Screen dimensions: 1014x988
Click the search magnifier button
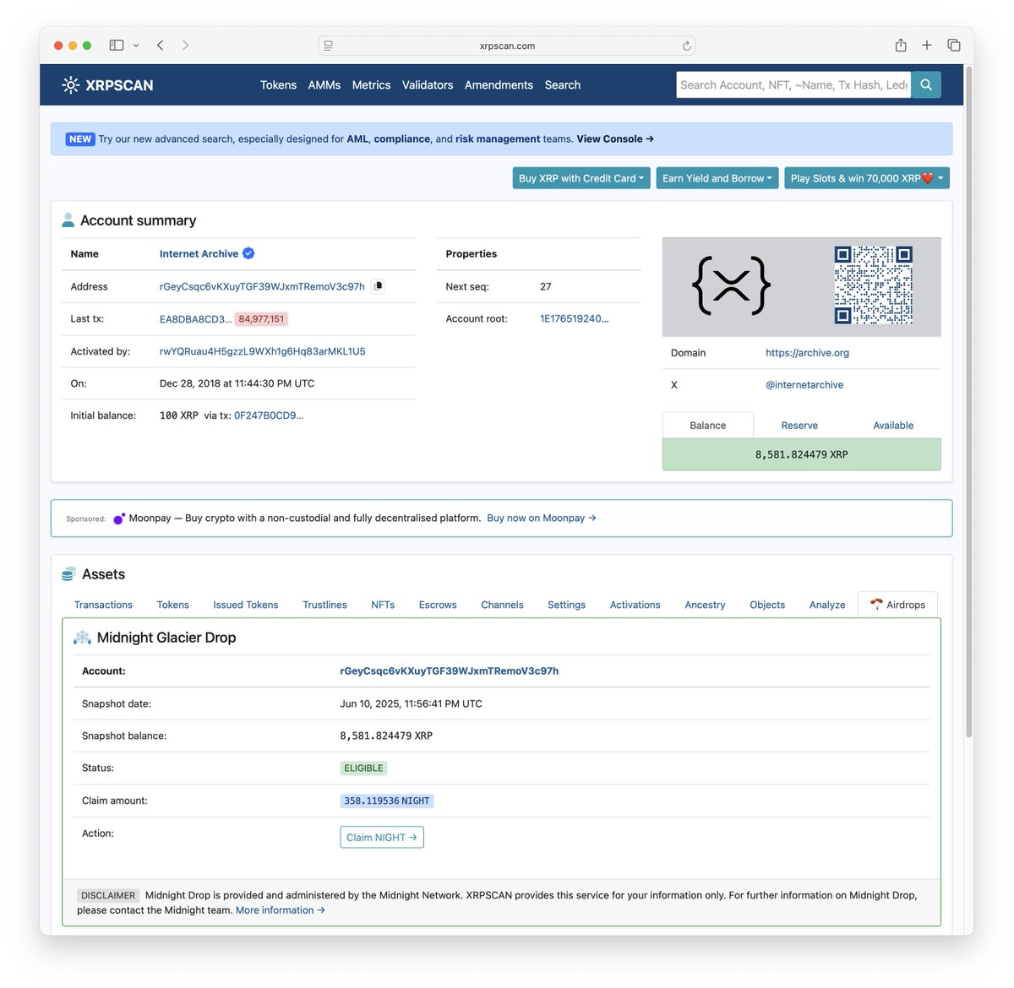(926, 84)
